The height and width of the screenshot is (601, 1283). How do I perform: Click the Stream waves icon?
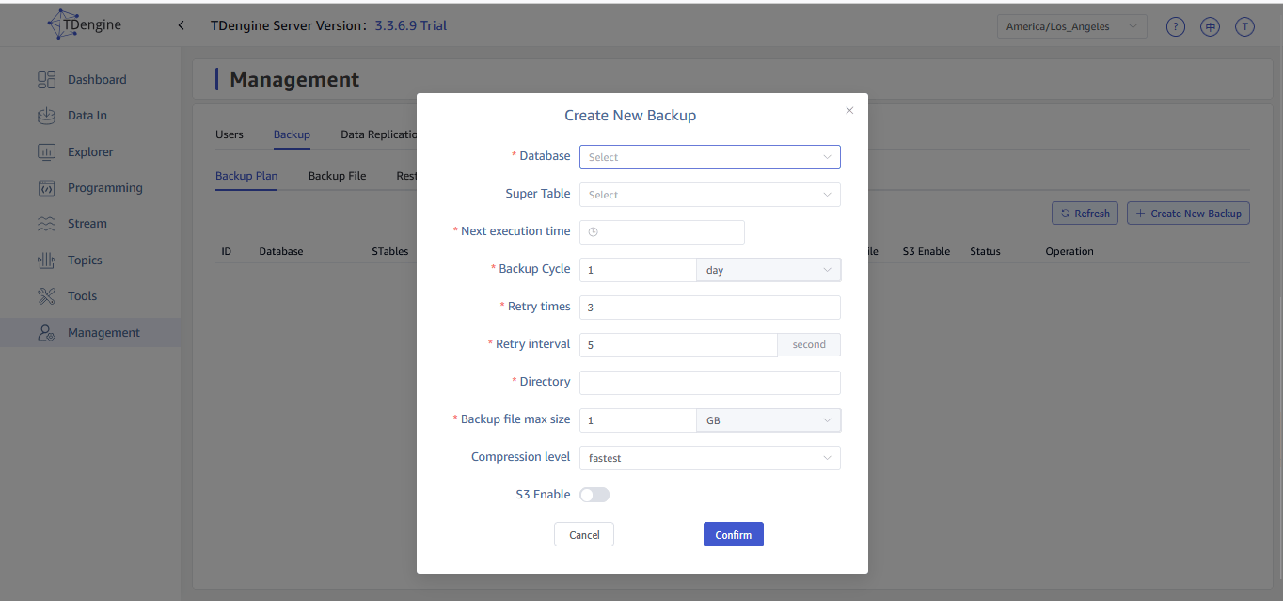pos(47,224)
